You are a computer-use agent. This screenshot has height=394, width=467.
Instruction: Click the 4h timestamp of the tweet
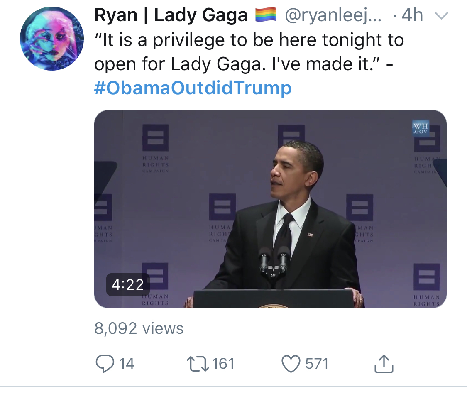[x=412, y=15]
